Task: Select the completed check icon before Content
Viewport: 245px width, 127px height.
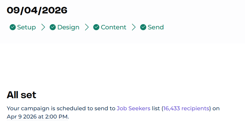Action: [x=96, y=27]
